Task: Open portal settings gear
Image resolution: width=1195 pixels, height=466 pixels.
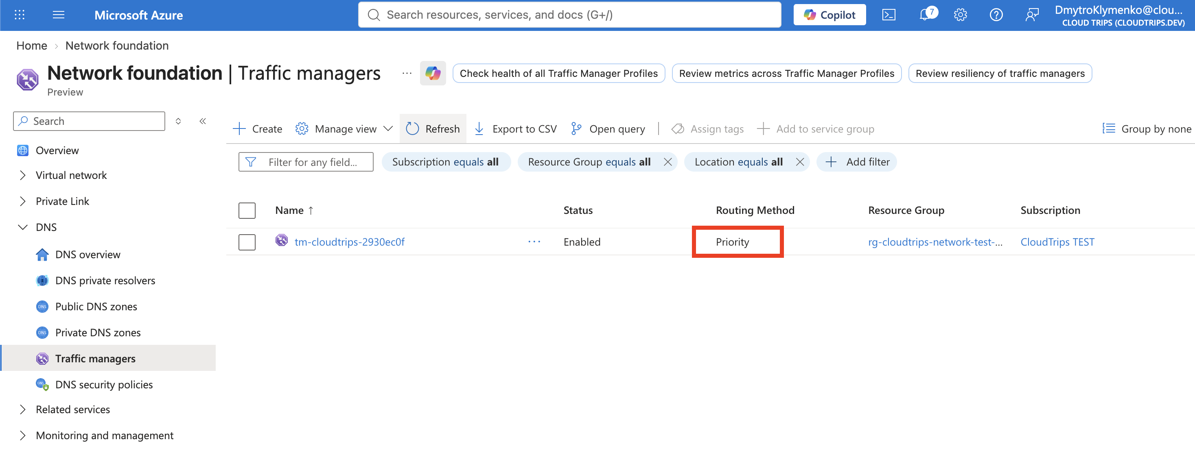Action: pos(960,15)
